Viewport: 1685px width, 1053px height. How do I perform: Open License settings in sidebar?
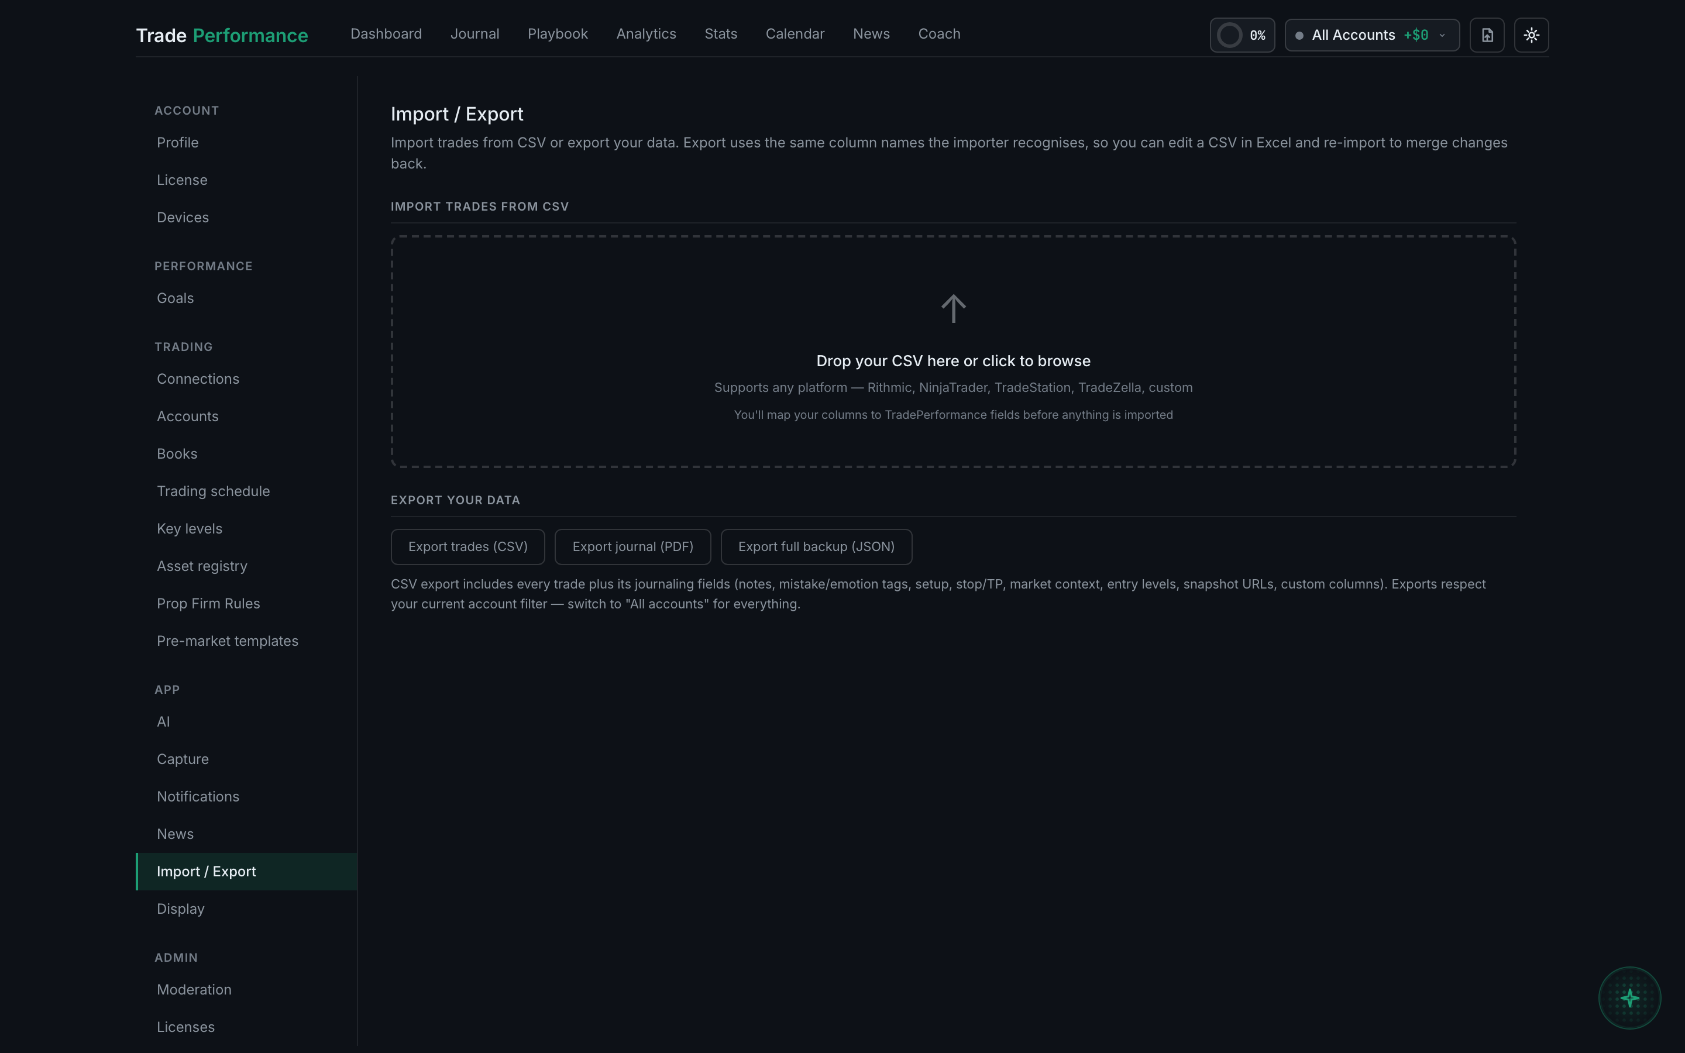coord(246,180)
